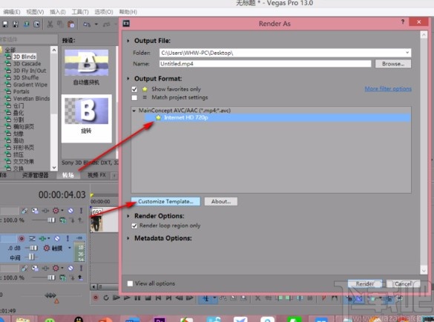The height and width of the screenshot is (322, 434).
Task: Select the 3D Cascade transition
Action: pos(27,64)
